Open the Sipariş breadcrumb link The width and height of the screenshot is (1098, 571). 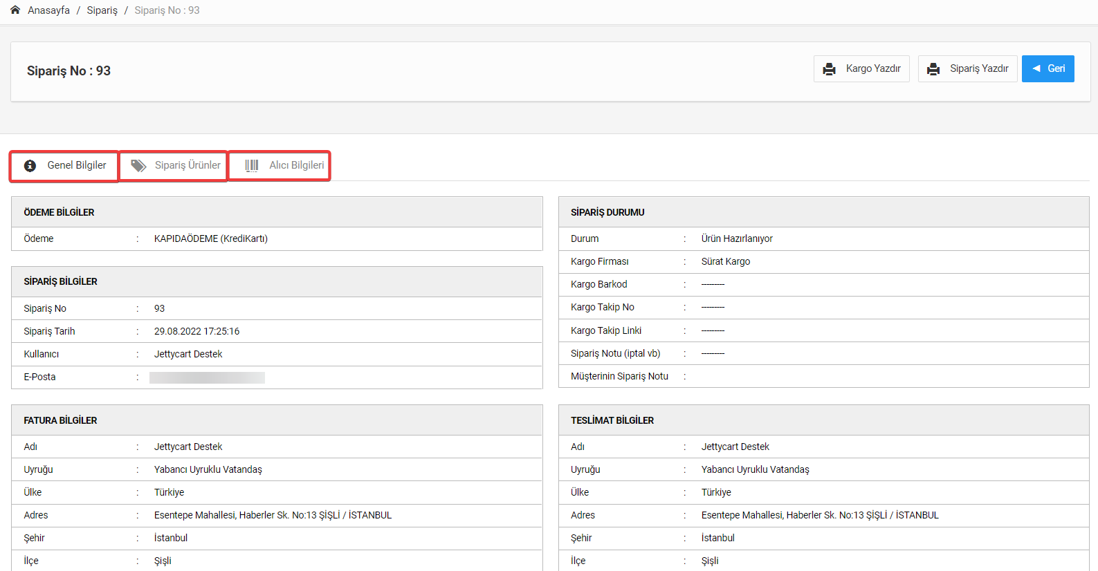click(102, 10)
